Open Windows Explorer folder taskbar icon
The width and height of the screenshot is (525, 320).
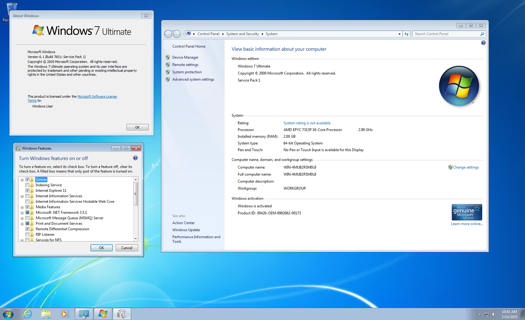coord(46,314)
